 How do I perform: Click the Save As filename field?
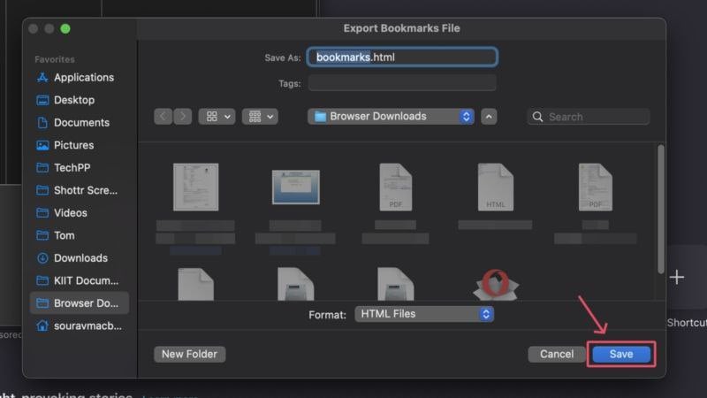pos(402,57)
